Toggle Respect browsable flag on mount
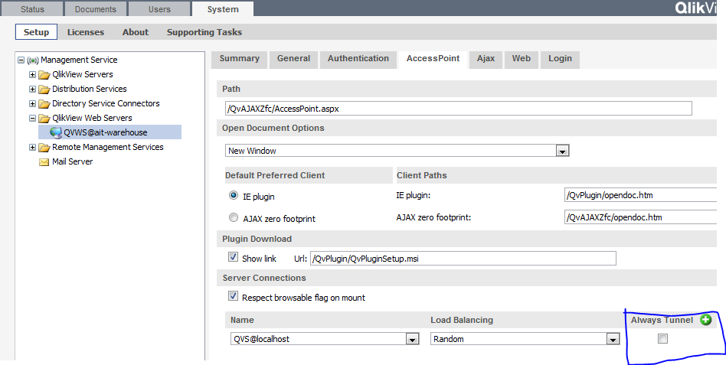This screenshot has height=365, width=726. [x=233, y=297]
